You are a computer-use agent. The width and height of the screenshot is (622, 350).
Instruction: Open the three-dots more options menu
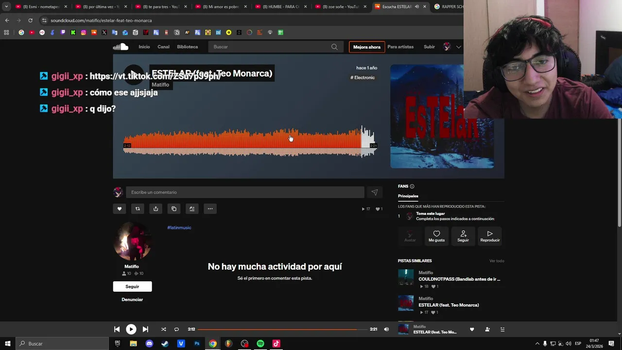210,209
